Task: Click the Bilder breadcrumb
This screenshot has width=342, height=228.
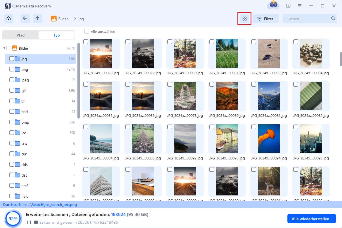Action: click(63, 19)
